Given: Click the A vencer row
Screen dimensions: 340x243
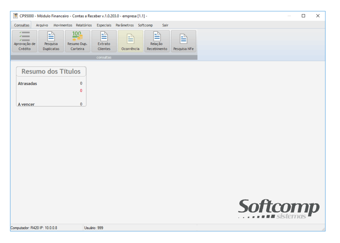Looking at the screenshot, I should (26, 104).
